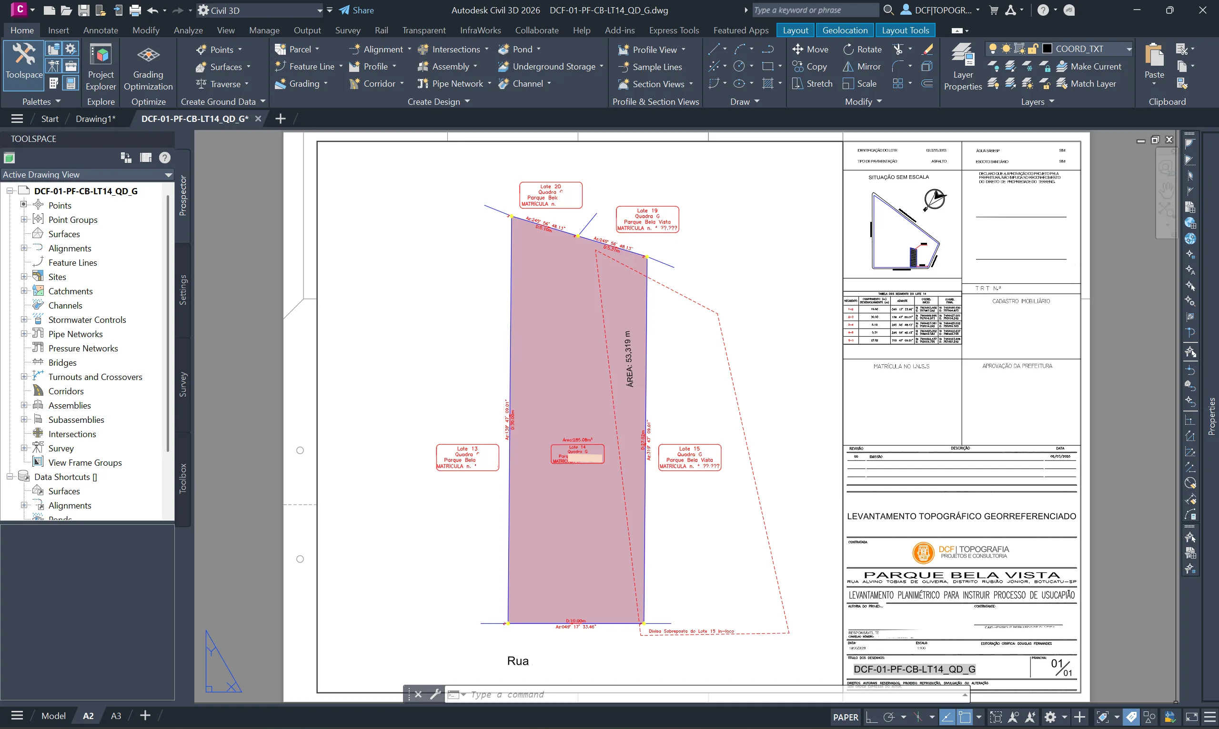This screenshot has width=1219, height=729.
Task: Select the Copy tool
Action: tap(809, 66)
